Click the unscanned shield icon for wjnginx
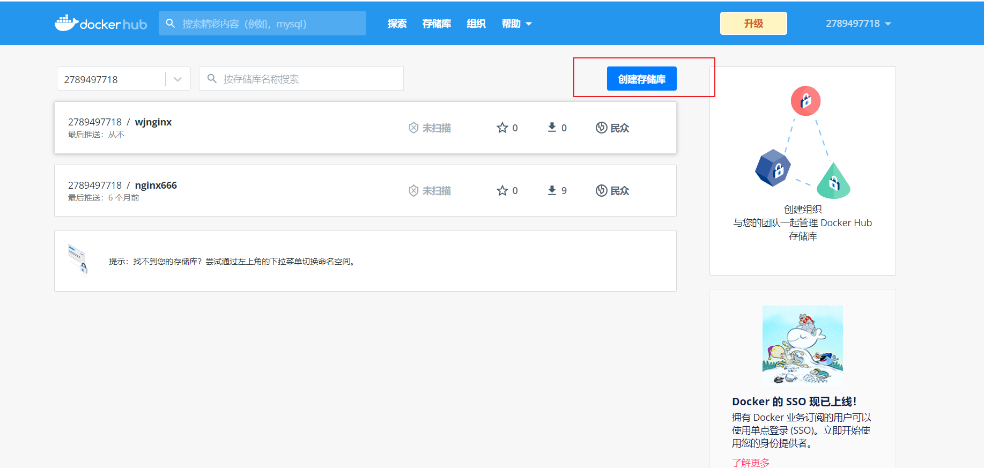The width and height of the screenshot is (984, 468). [413, 128]
